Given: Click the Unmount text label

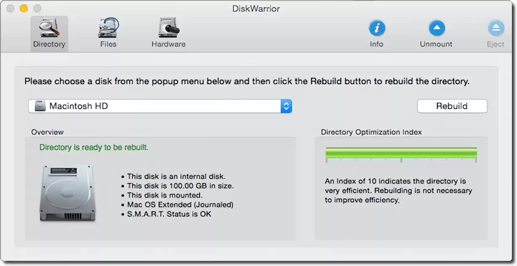Looking at the screenshot, I should point(436,44).
